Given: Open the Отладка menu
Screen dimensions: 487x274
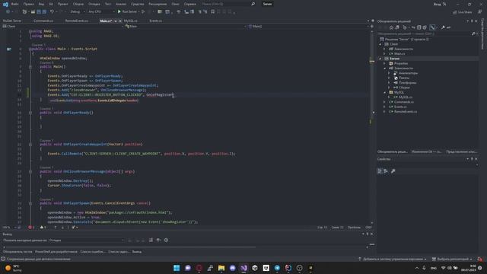Looking at the screenshot, I should tap(94, 4).
